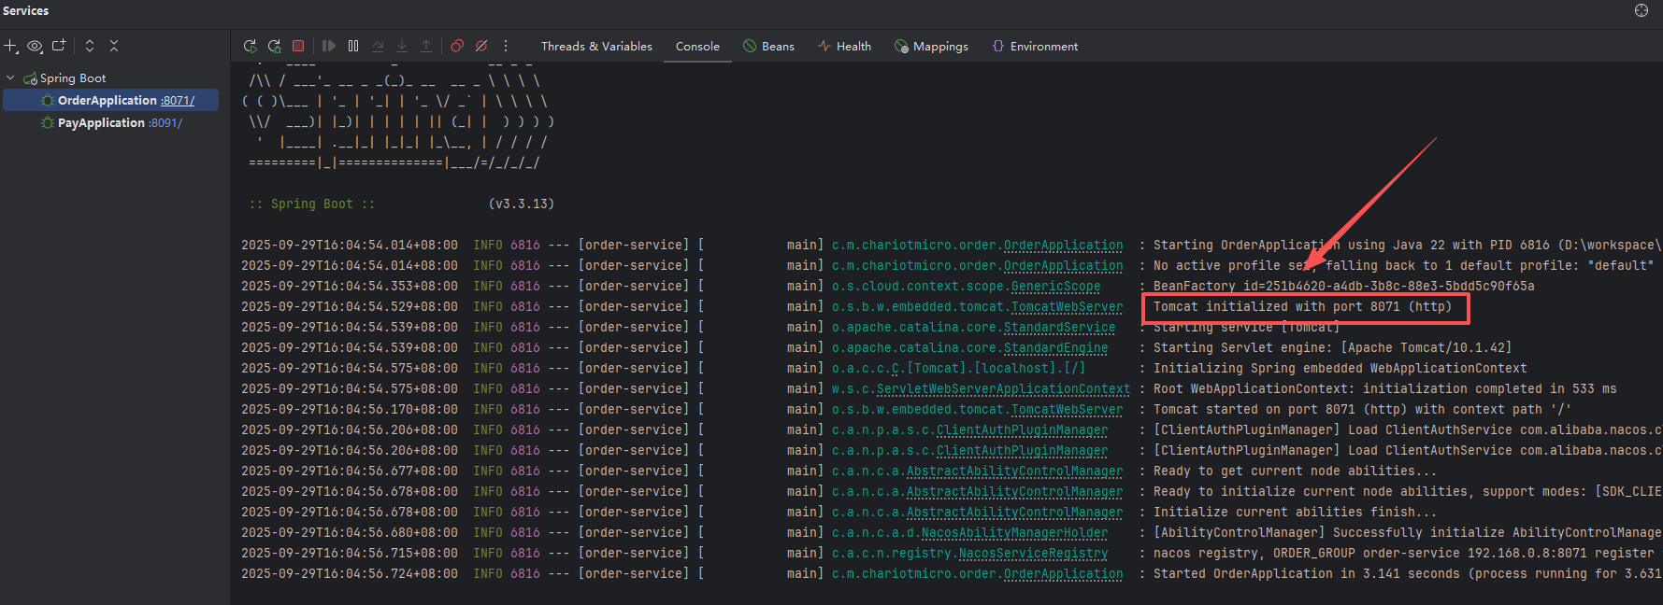Collapse the Spring Boot tree node
Viewport: 1663px width, 605px height.
coord(10,78)
